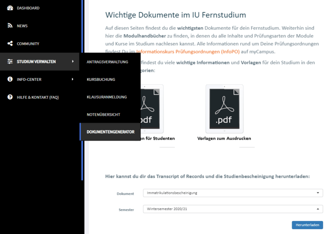This screenshot has height=234, width=327.
Task: Click the Transcript of Records download heading
Action: pyautogui.click(x=208, y=176)
